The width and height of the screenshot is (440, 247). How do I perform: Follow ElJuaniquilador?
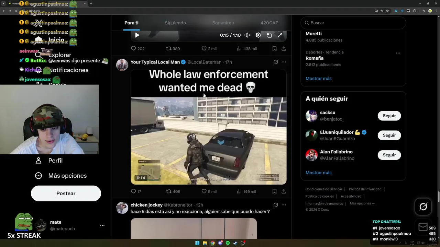389,135
